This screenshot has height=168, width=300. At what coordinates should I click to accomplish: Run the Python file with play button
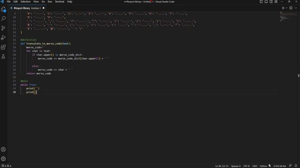pos(283,8)
